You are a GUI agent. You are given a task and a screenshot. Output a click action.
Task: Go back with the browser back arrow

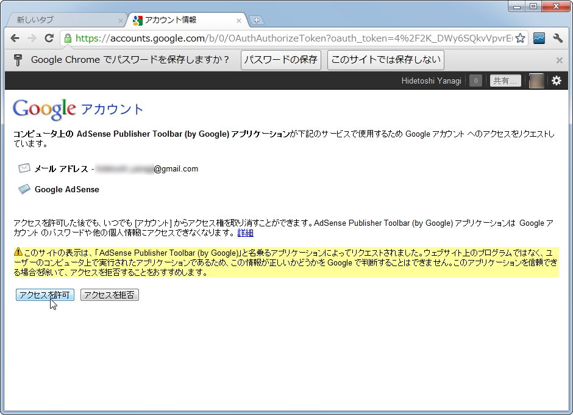[x=15, y=38]
